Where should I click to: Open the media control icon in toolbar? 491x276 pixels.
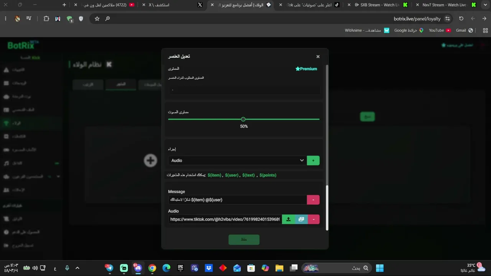coord(29,18)
